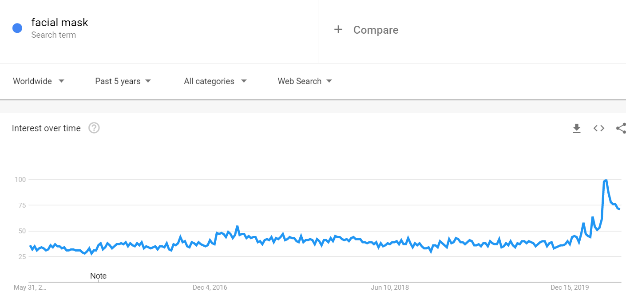Open the All categories dropdown
The image size is (626, 299).
pos(215,81)
